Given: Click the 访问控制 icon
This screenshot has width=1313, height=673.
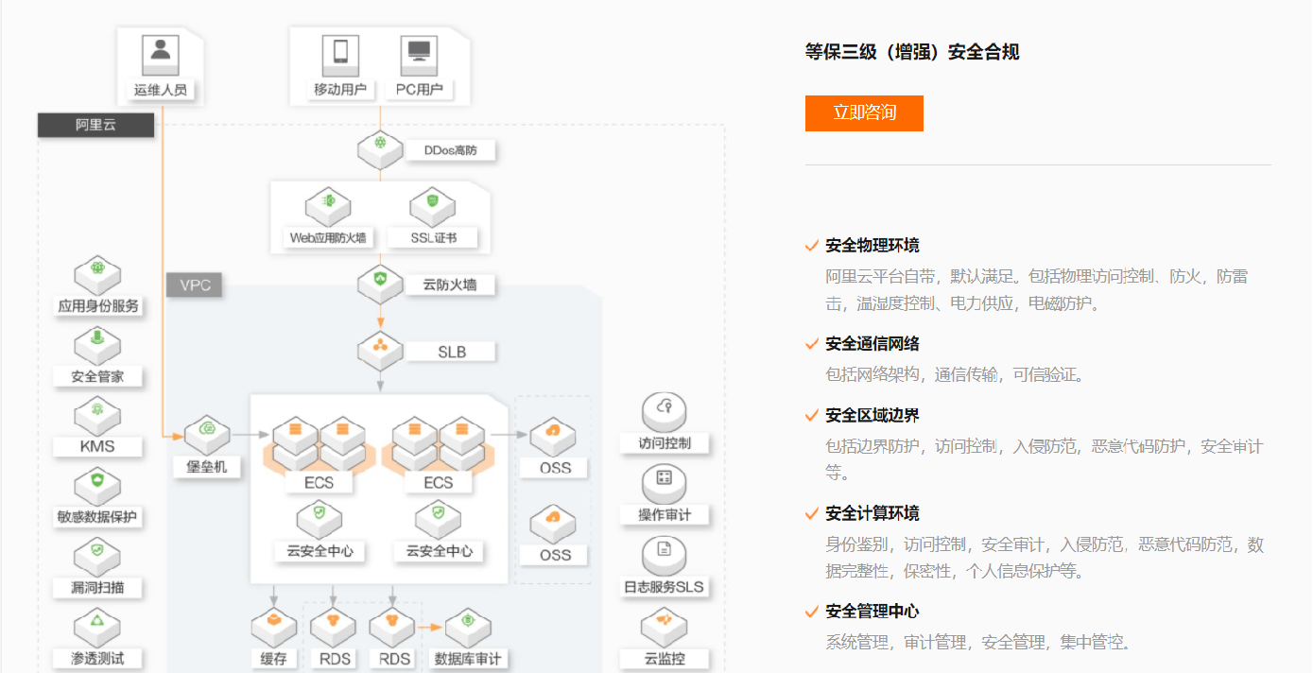Looking at the screenshot, I should pos(665,412).
